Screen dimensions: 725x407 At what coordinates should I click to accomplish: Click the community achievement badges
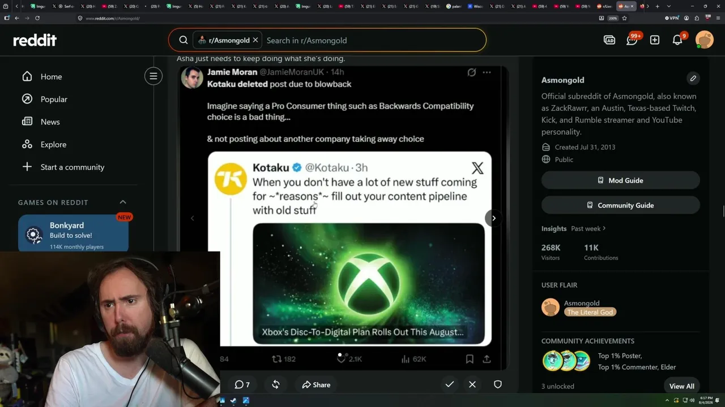(x=567, y=361)
